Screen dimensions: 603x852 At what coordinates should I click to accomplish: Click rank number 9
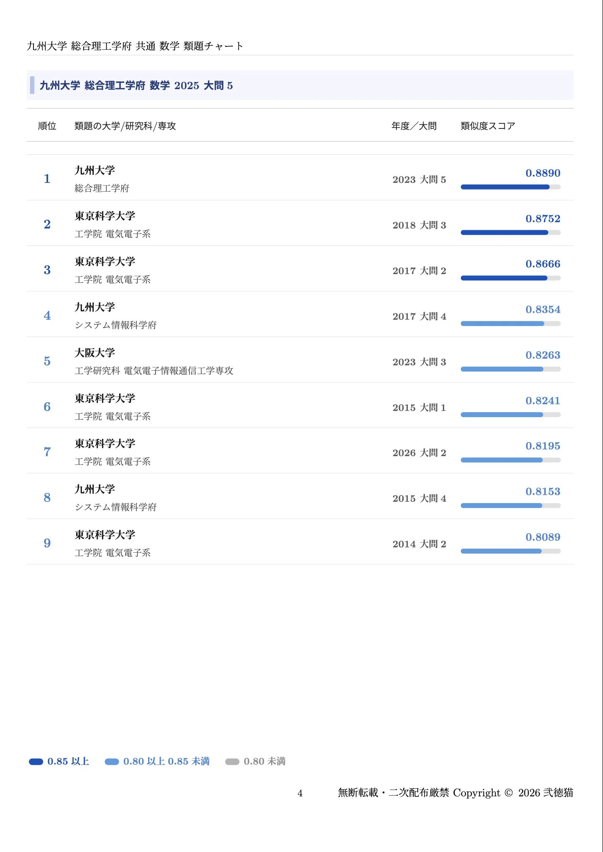point(47,543)
